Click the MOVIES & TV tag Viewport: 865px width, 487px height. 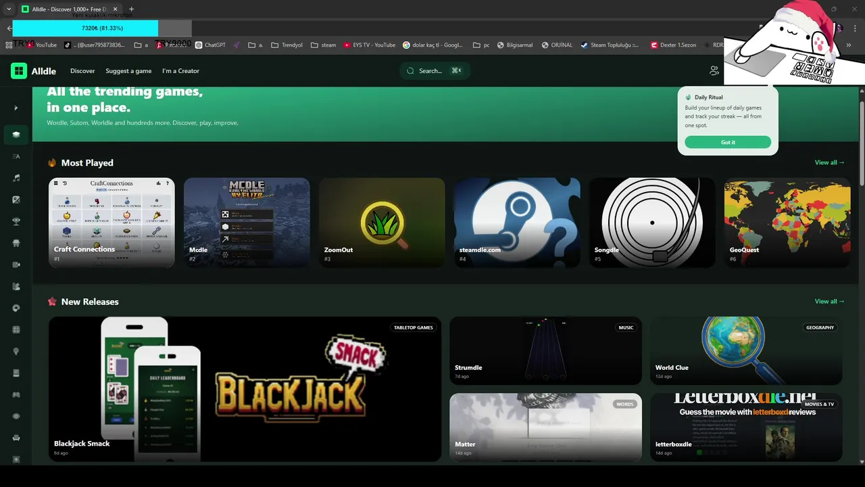pos(819,404)
